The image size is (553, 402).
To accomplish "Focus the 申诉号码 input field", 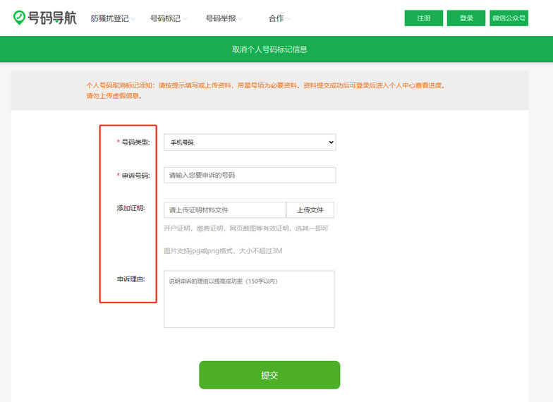I will pyautogui.click(x=250, y=175).
